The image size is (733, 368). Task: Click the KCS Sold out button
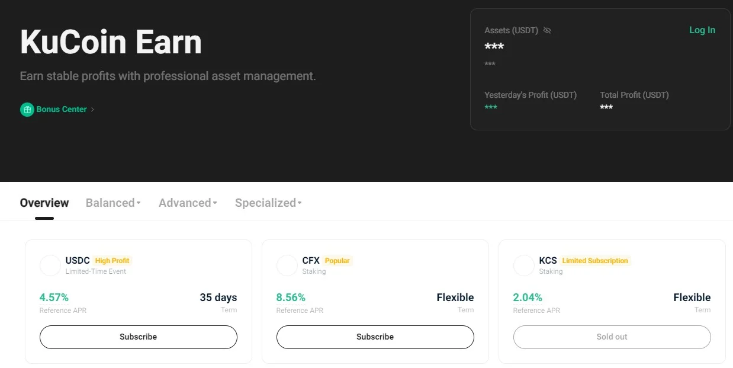(612, 337)
